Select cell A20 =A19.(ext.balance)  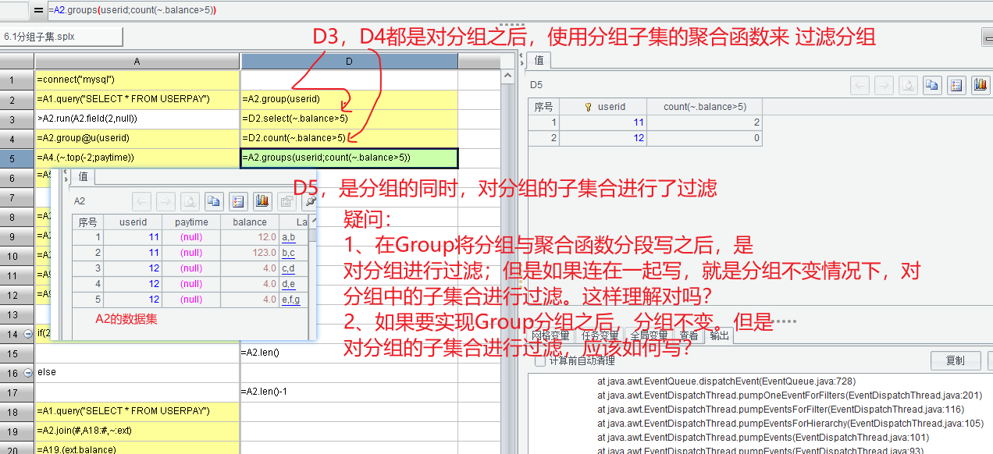[137, 449]
